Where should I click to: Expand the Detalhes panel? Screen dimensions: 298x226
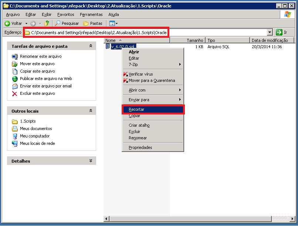point(91,161)
